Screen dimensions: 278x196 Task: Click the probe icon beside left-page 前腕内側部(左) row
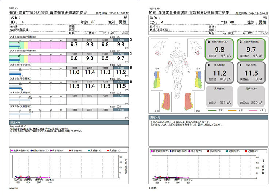(x=131, y=40)
